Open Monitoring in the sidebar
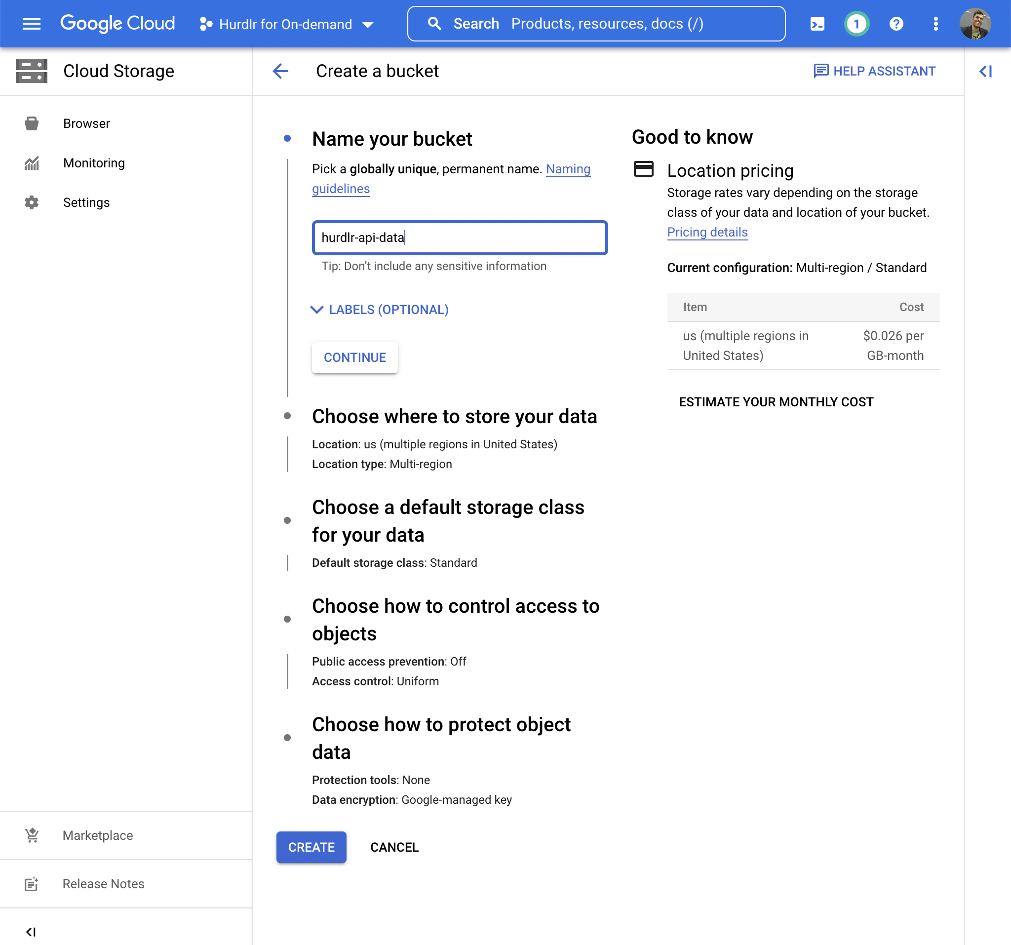 [94, 163]
